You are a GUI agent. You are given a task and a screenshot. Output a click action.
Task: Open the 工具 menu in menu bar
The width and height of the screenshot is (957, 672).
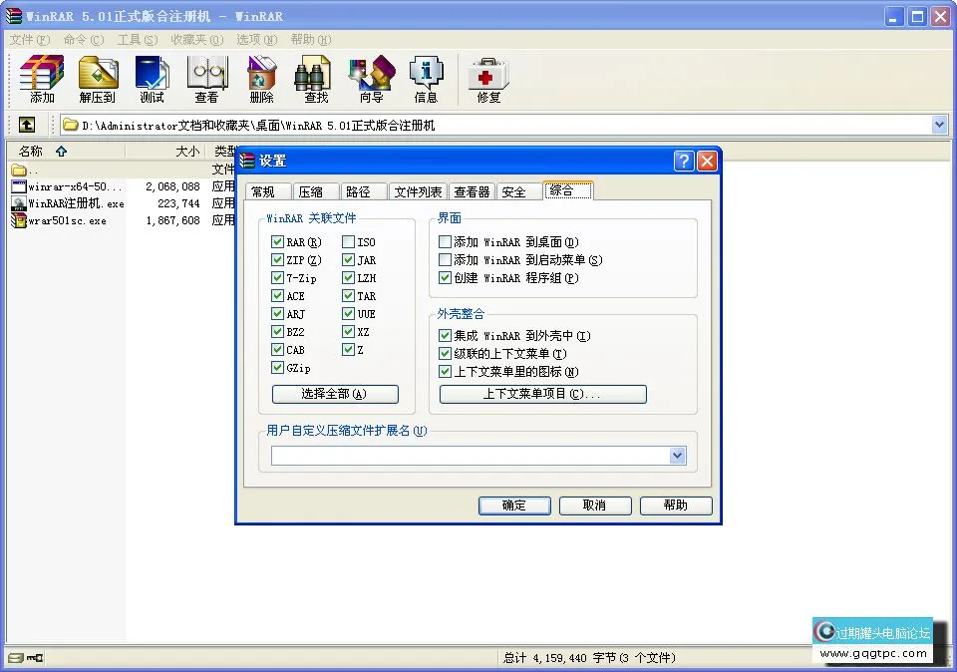click(137, 40)
